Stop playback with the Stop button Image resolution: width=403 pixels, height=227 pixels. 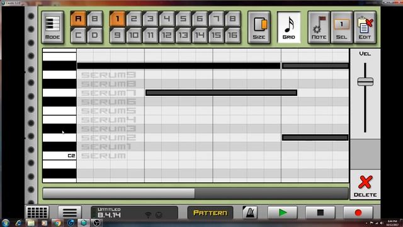(x=321, y=212)
